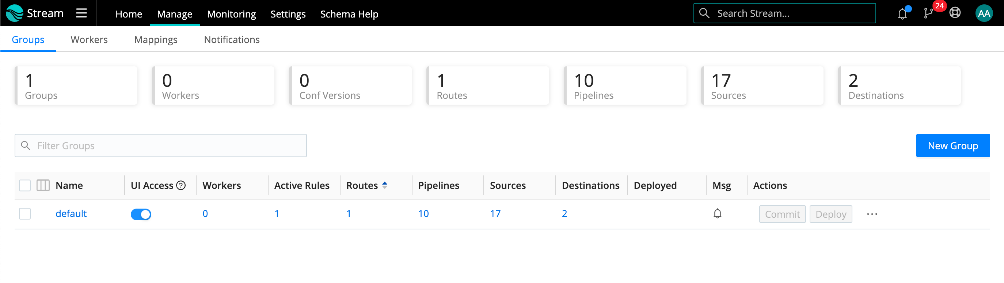Image resolution: width=1004 pixels, height=283 pixels.
Task: Click the Sources summary card
Action: pos(762,86)
